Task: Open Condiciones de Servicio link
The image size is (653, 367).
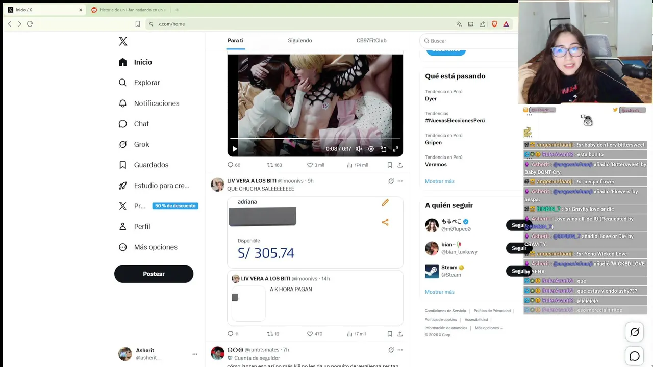Action: point(445,311)
